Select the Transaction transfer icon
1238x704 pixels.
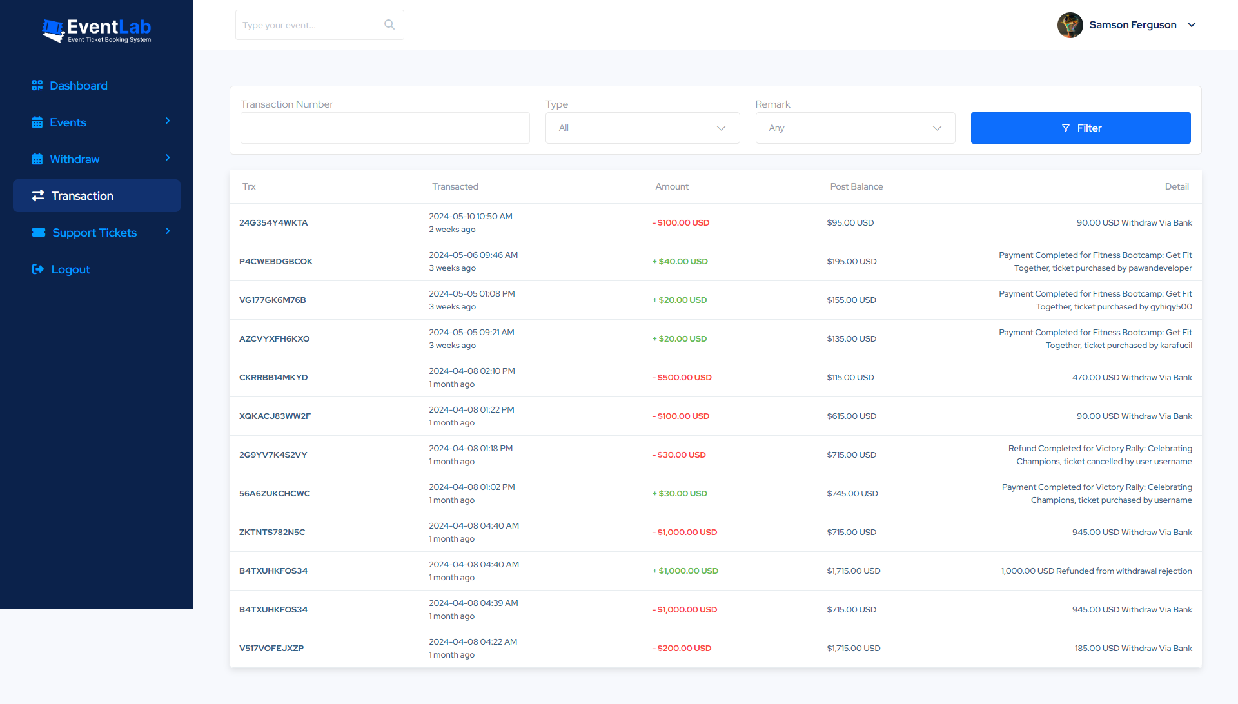point(38,195)
